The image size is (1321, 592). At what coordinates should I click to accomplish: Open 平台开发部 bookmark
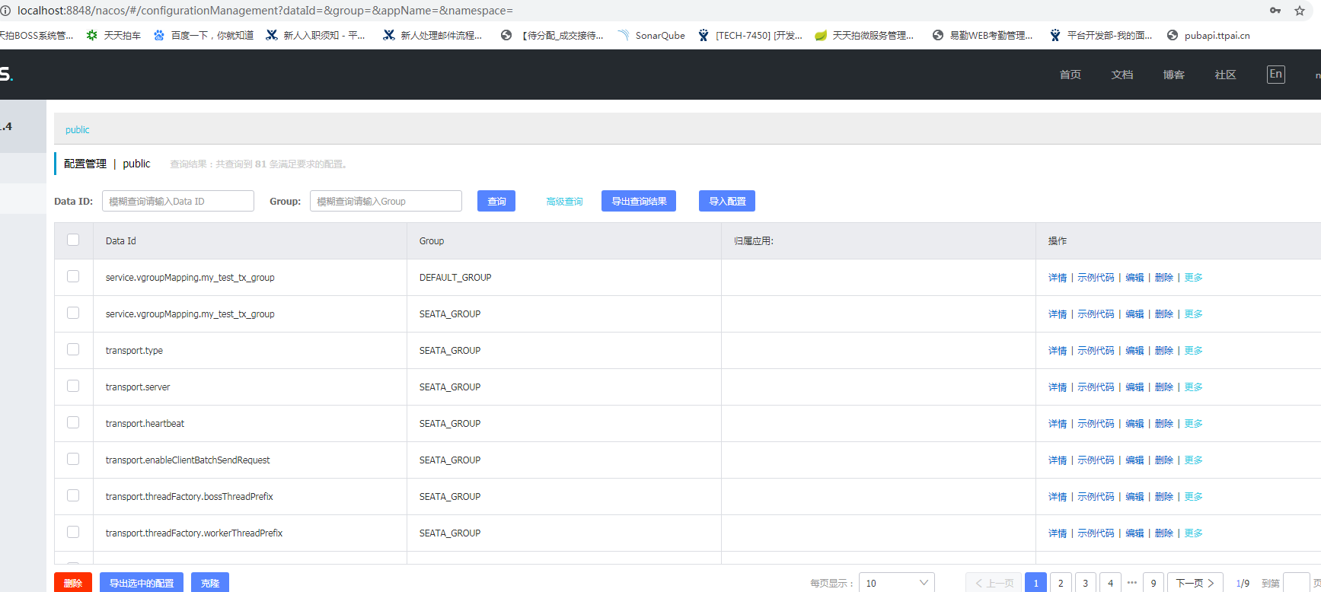tap(1101, 35)
